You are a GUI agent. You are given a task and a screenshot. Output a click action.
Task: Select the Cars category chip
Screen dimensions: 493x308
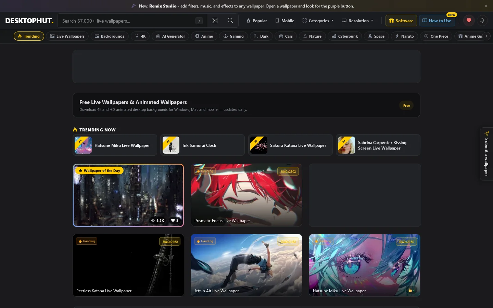point(286,36)
